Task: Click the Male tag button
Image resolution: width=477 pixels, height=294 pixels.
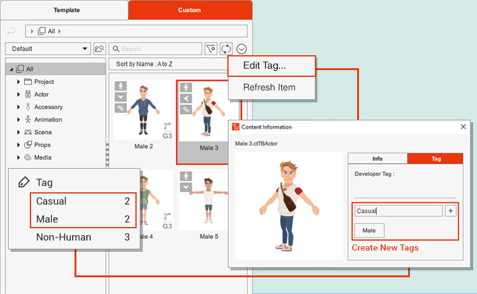Action: [x=370, y=231]
